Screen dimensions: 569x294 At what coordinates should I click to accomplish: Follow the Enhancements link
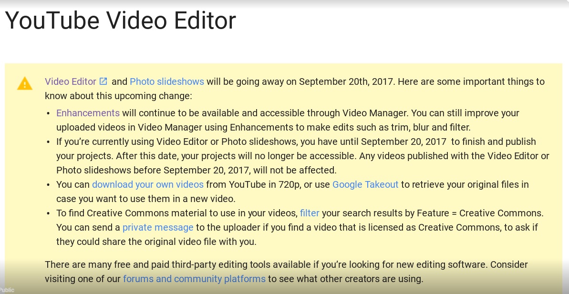point(88,113)
